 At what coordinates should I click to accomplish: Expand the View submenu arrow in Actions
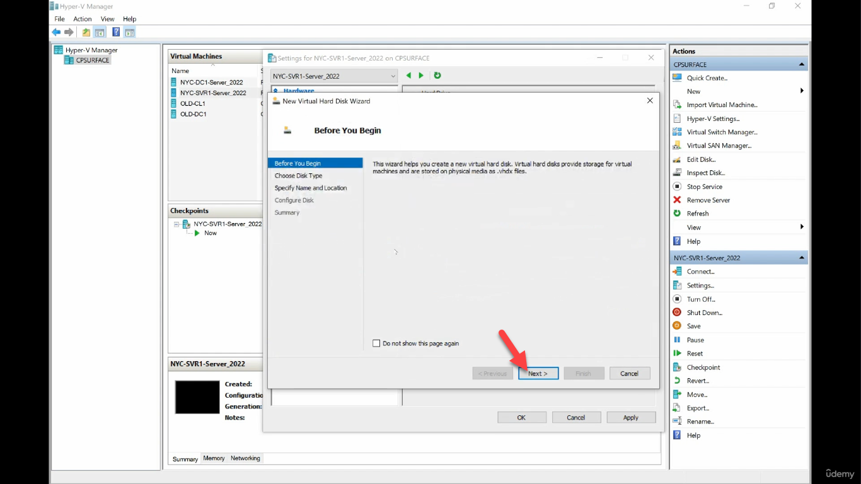[x=802, y=227]
